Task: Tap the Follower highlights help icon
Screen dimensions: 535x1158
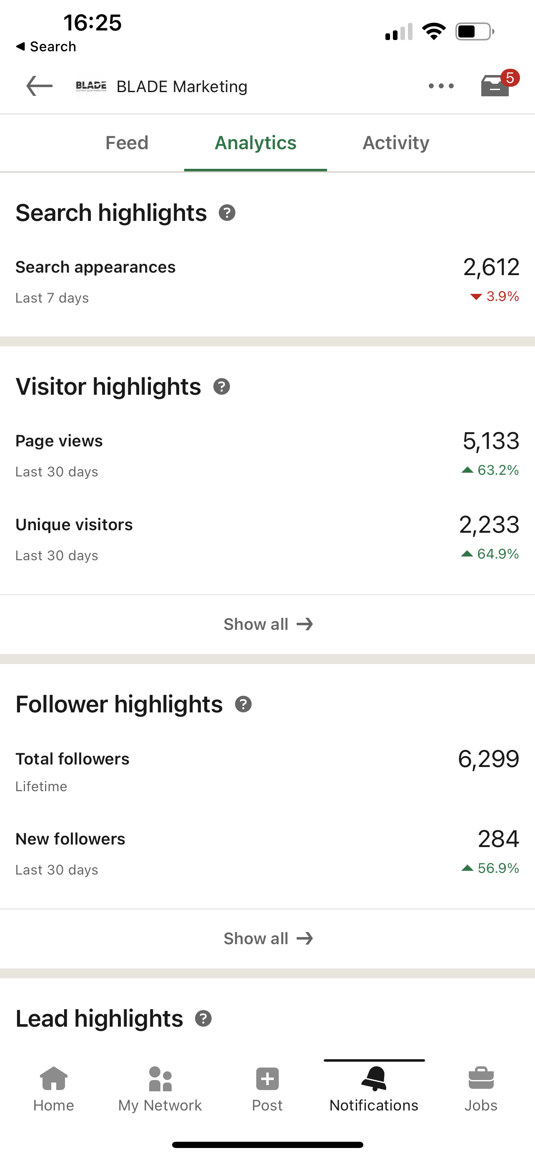Action: coord(243,704)
